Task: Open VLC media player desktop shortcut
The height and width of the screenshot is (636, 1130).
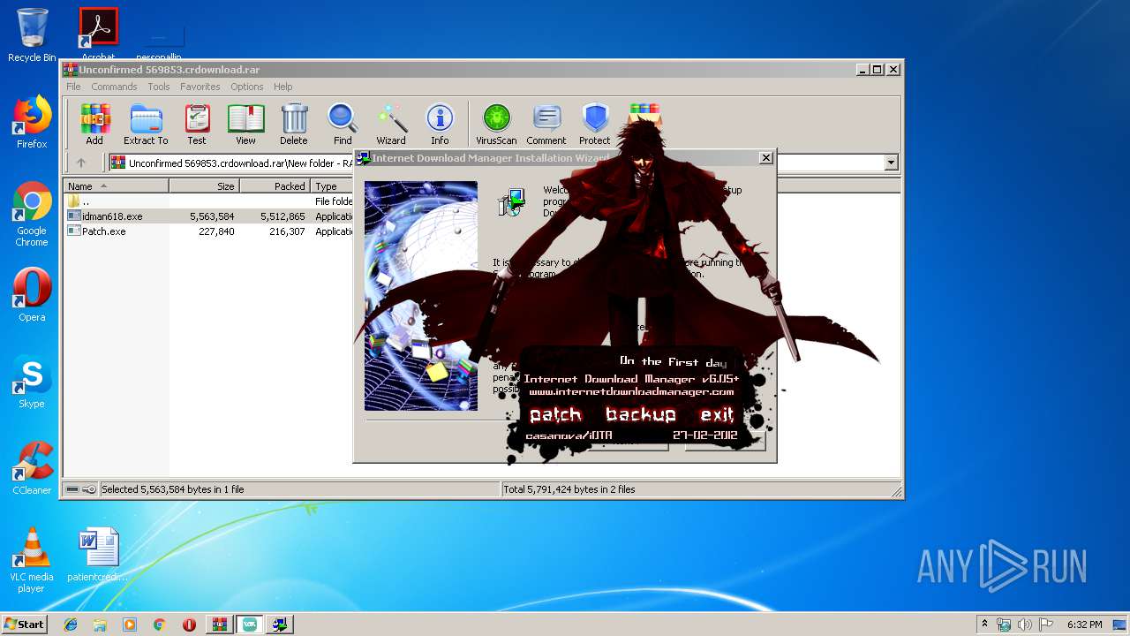Action: (32, 560)
